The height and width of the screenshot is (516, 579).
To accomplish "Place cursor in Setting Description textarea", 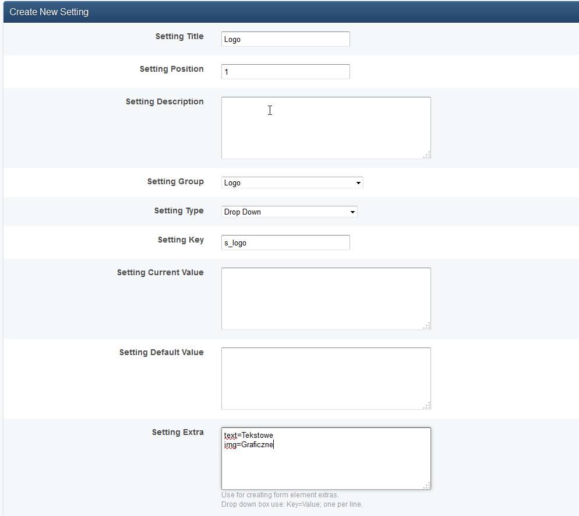I will coord(325,128).
